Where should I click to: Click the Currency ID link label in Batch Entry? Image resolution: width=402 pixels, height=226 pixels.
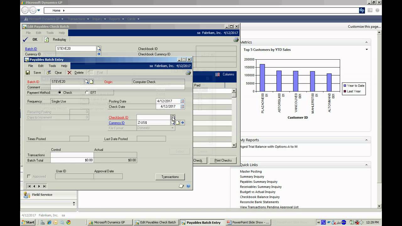point(117,123)
